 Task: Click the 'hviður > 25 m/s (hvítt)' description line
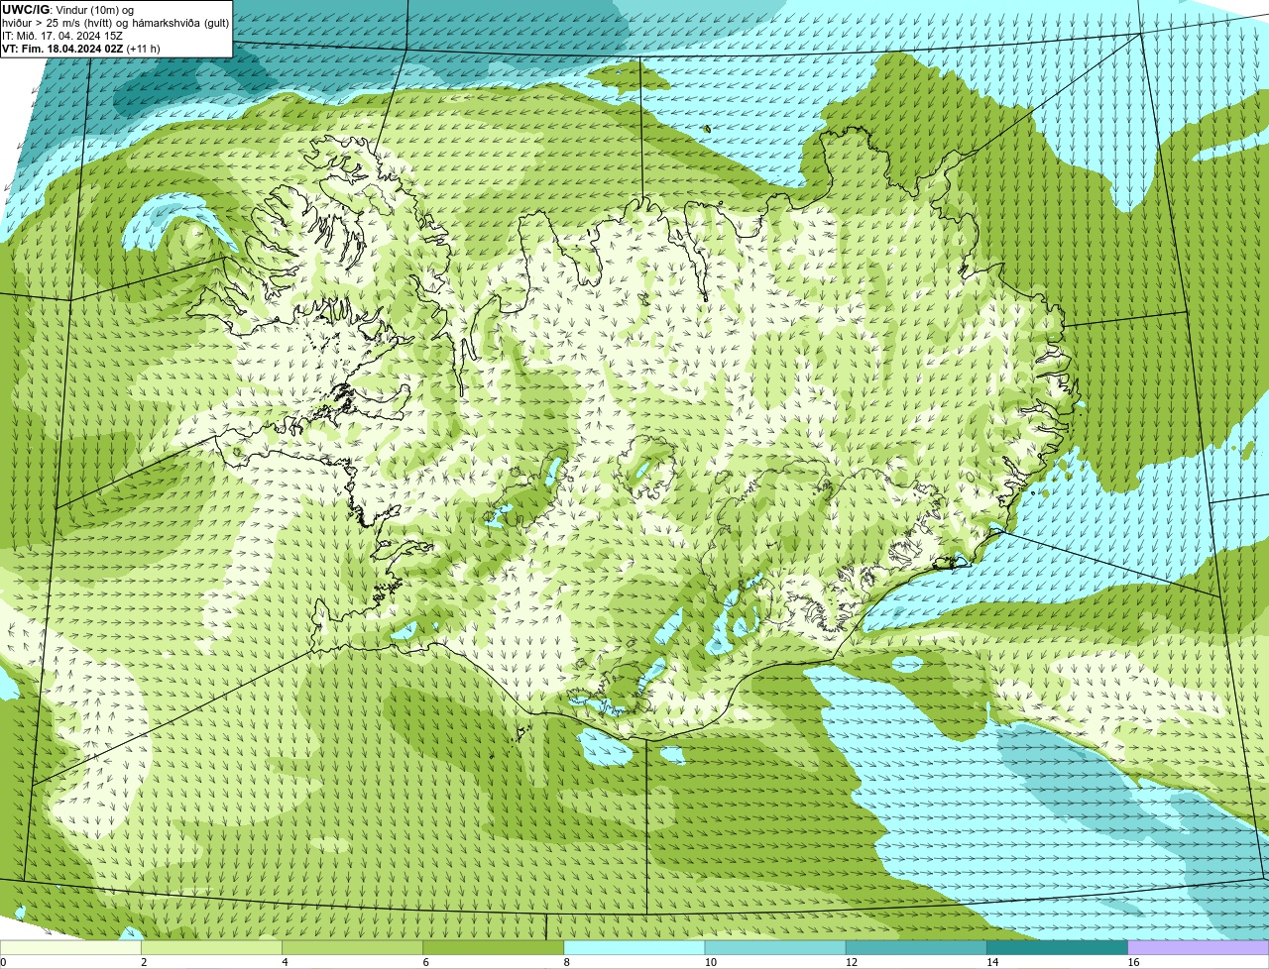click(x=115, y=23)
